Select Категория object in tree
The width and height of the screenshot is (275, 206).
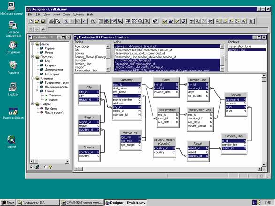tap(52, 74)
